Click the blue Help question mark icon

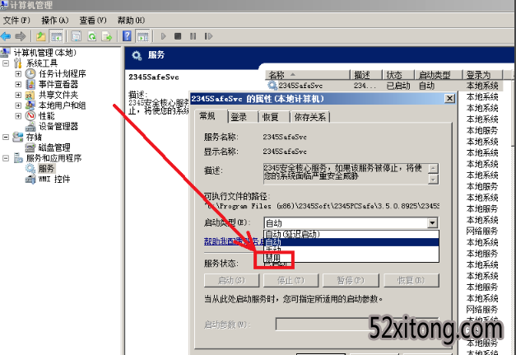coord(127,36)
